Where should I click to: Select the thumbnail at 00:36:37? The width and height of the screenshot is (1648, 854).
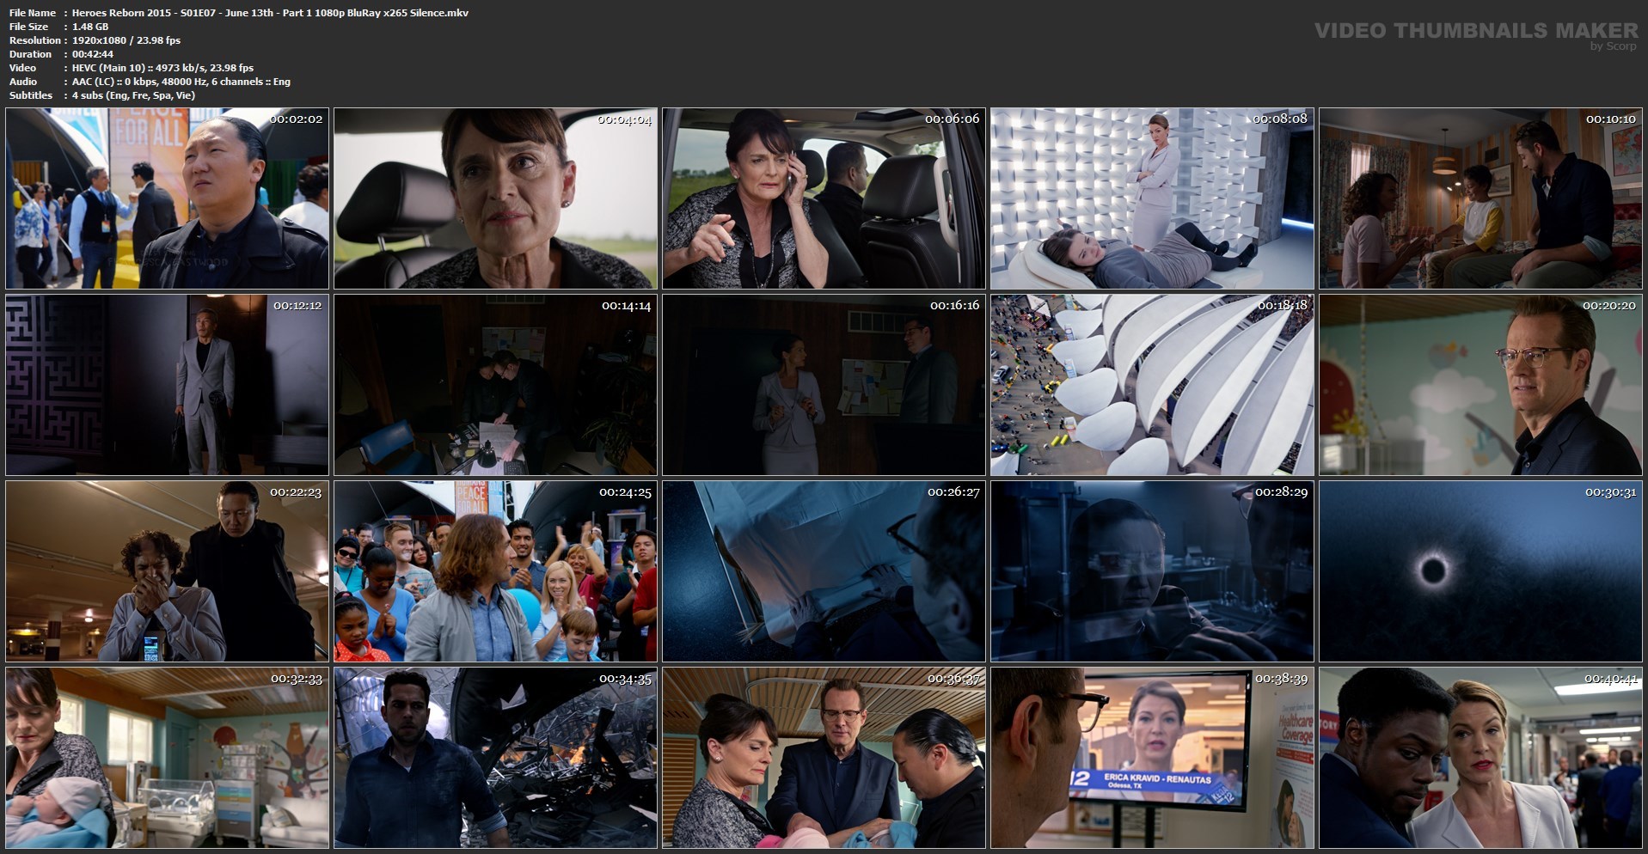coord(824,758)
